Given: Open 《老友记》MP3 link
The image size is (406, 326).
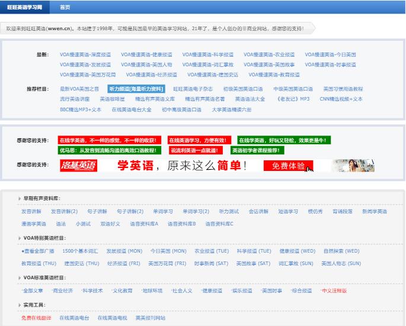Looking at the screenshot, I should (293, 99).
